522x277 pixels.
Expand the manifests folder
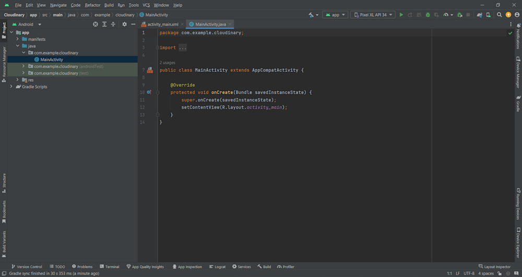(x=18, y=39)
